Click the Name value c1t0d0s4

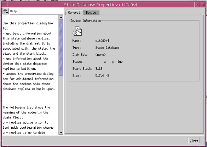click(x=102, y=41)
